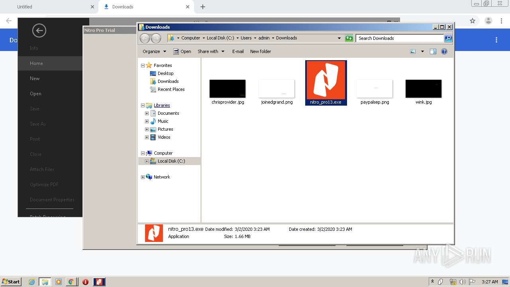The width and height of the screenshot is (510, 287).
Task: Open Nitro Pro taskbar icon
Action: (x=99, y=282)
